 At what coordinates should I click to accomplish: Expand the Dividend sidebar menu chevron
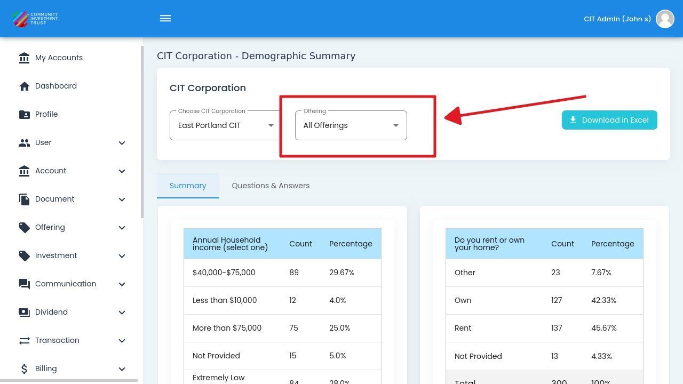click(122, 313)
